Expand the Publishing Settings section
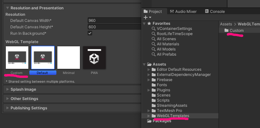 (x=7, y=108)
